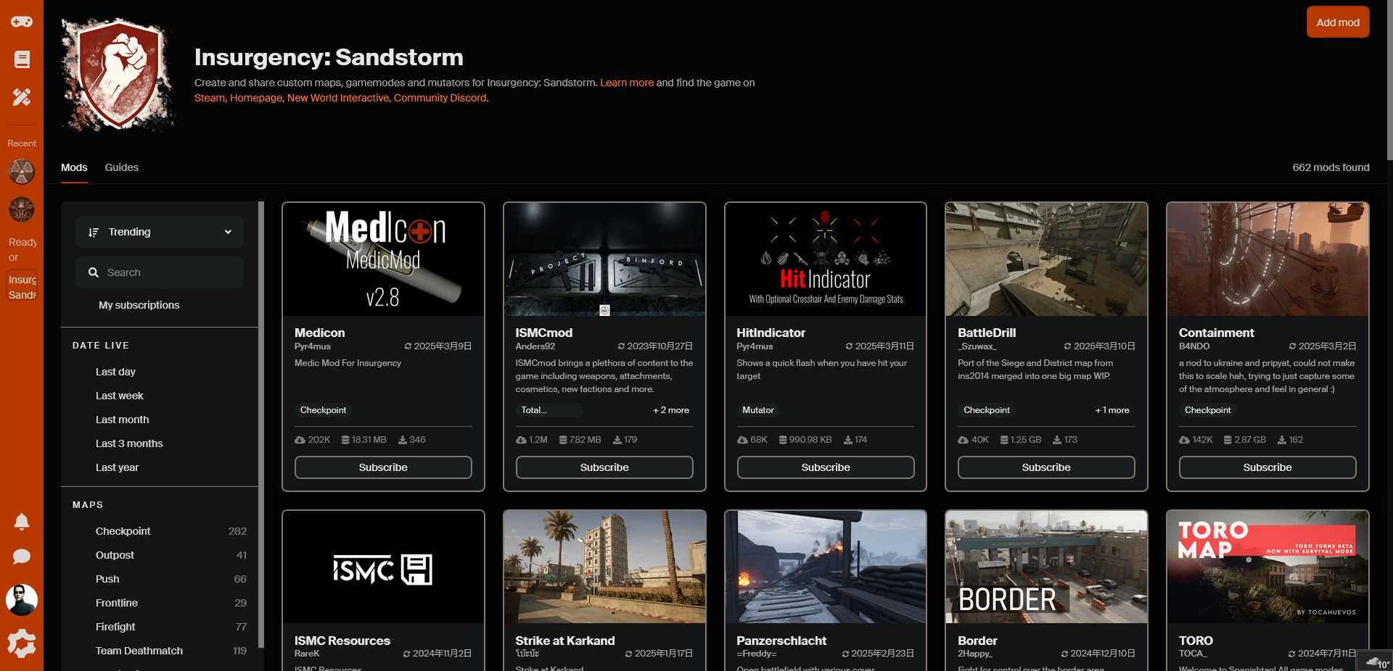Screen dimensions: 1393x671
Task: Open the tools pencil-ruler icon in sidebar
Action: [22, 97]
